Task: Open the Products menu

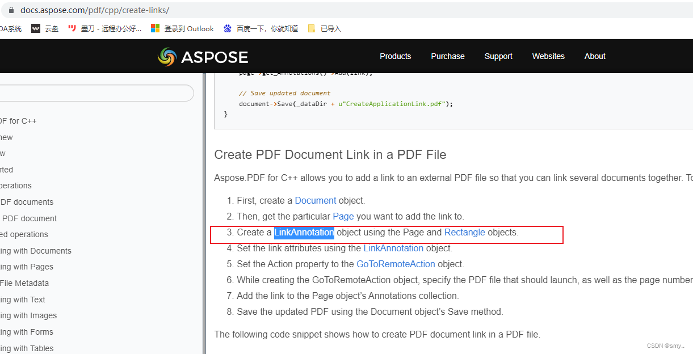Action: [395, 56]
